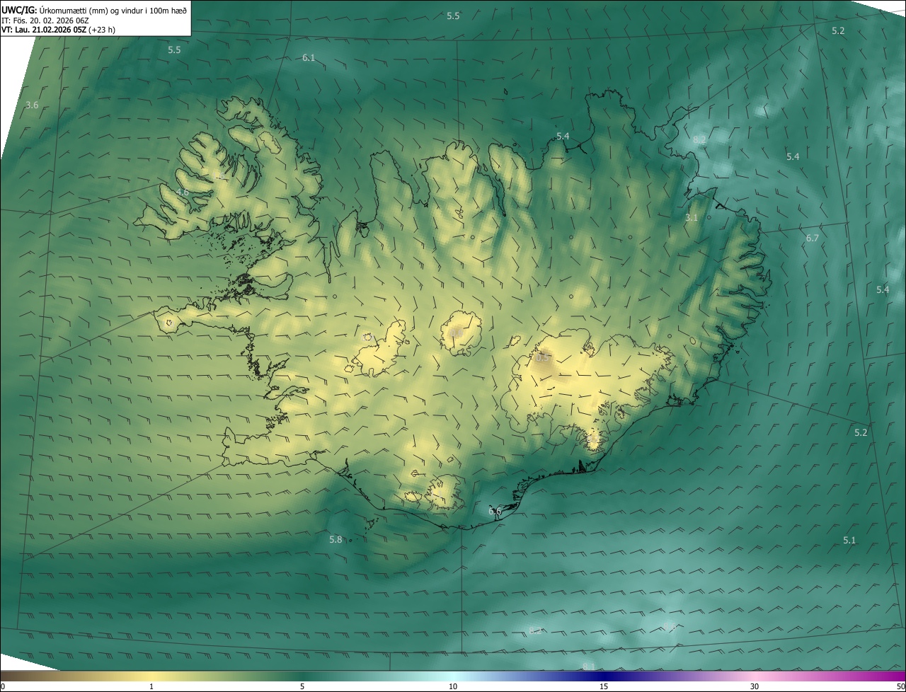This screenshot has width=906, height=692.
Task: Click the colorbar tick label 1
Action: pyautogui.click(x=151, y=686)
